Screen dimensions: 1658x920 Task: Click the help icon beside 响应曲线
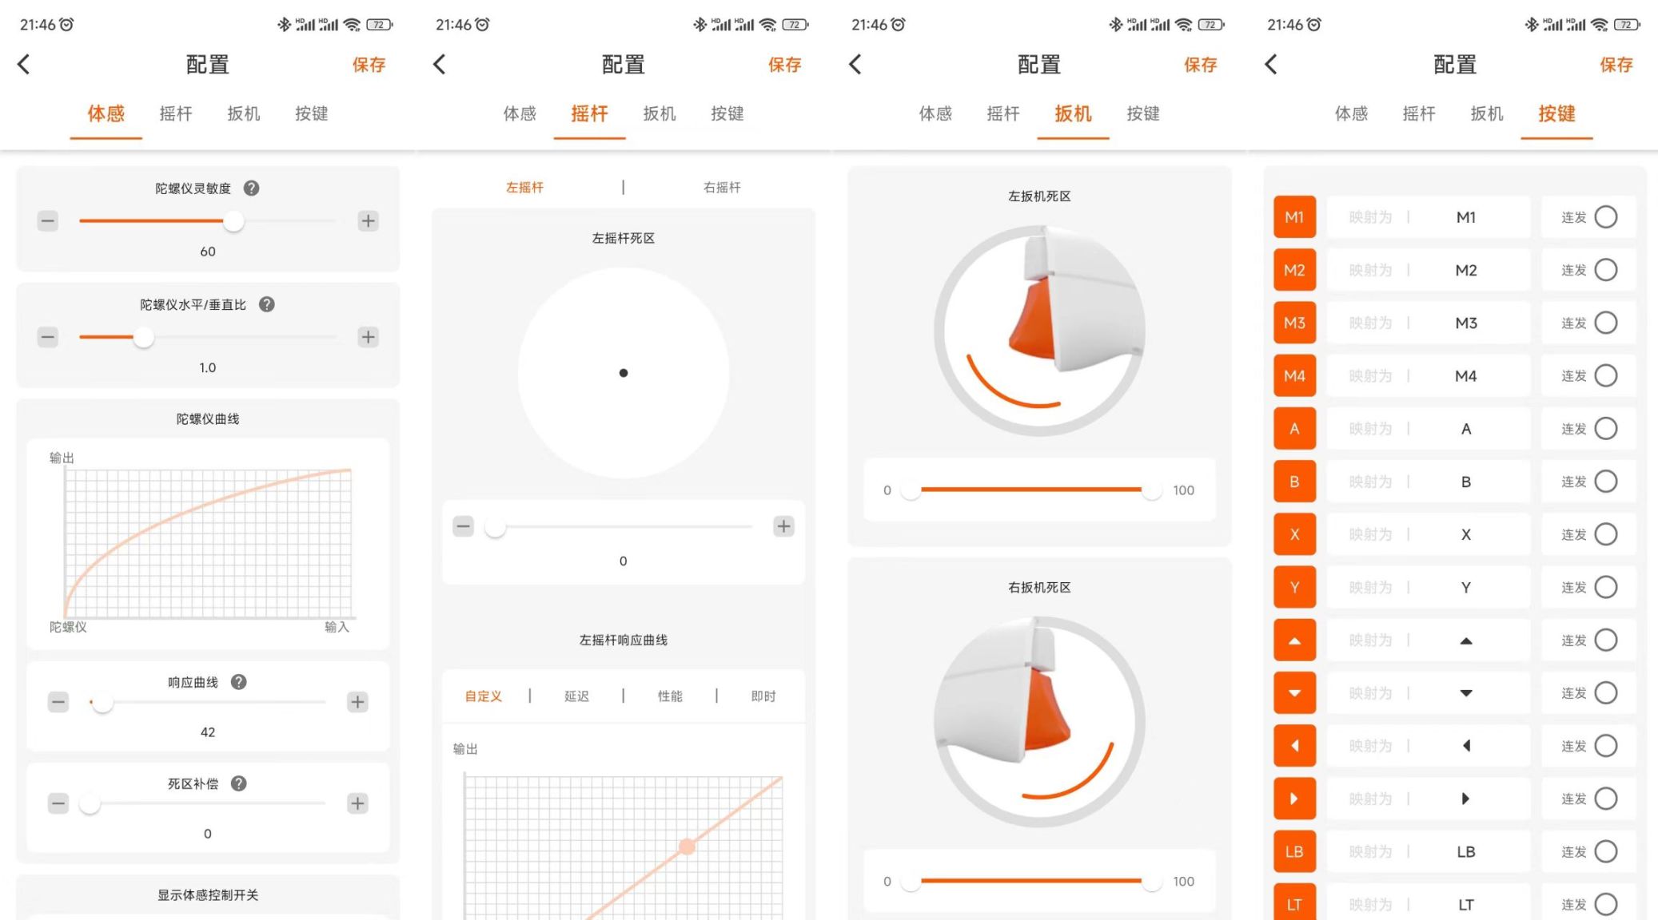tap(238, 682)
